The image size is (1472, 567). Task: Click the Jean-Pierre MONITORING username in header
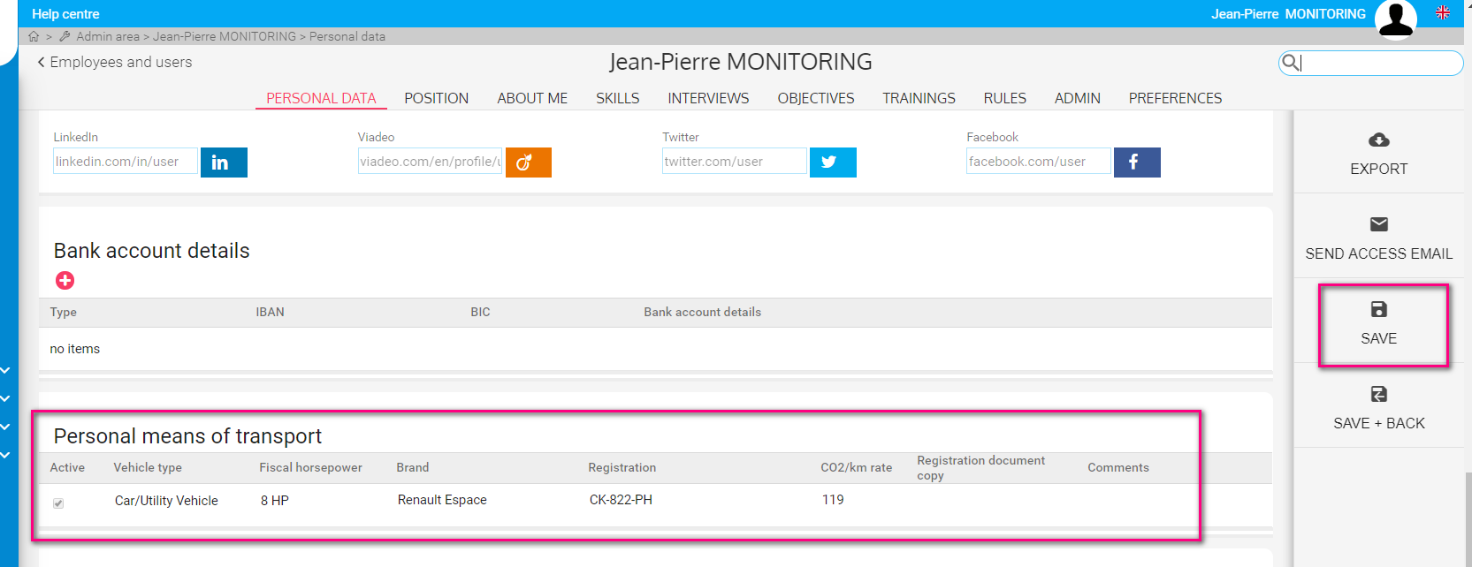1288,14
